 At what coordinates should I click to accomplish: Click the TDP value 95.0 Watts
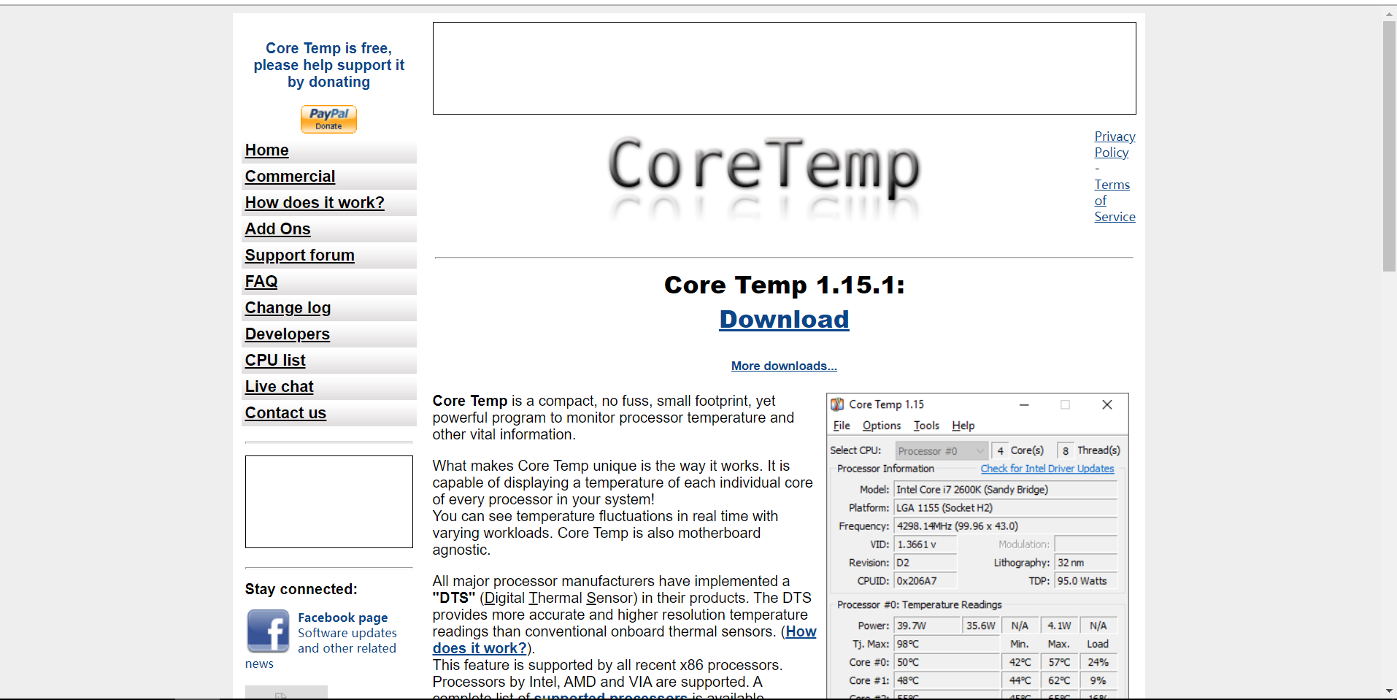(x=1085, y=581)
